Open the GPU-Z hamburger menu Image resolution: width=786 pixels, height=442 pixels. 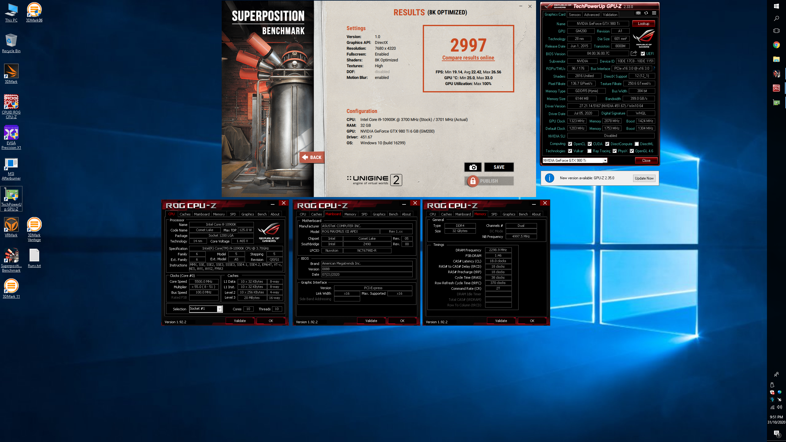coord(654,13)
